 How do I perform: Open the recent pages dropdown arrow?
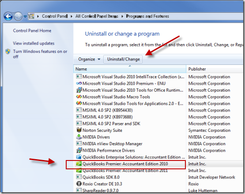coord(25,16)
